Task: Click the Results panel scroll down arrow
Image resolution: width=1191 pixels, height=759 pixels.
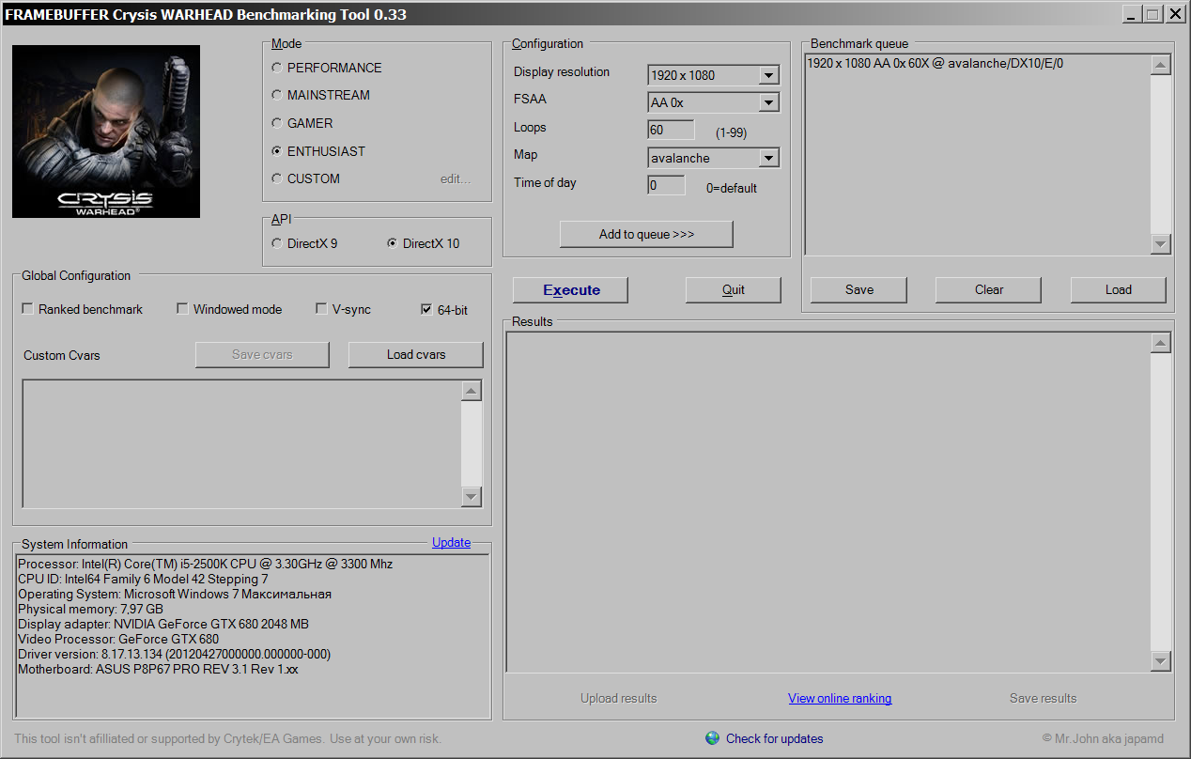Action: 1161,661
